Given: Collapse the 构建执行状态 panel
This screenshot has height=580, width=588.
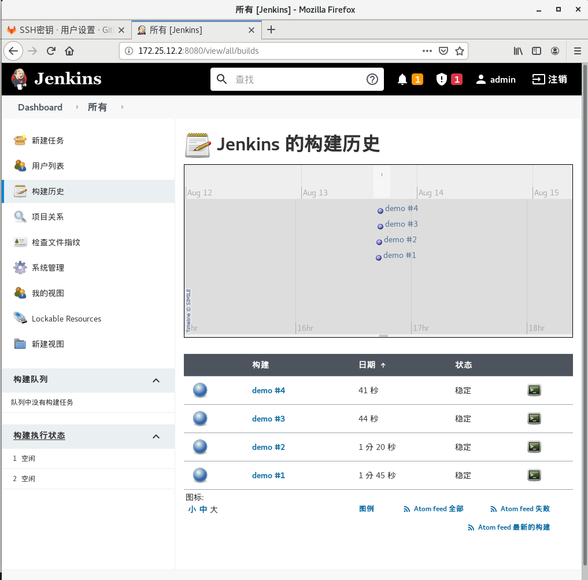Looking at the screenshot, I should pyautogui.click(x=156, y=437).
